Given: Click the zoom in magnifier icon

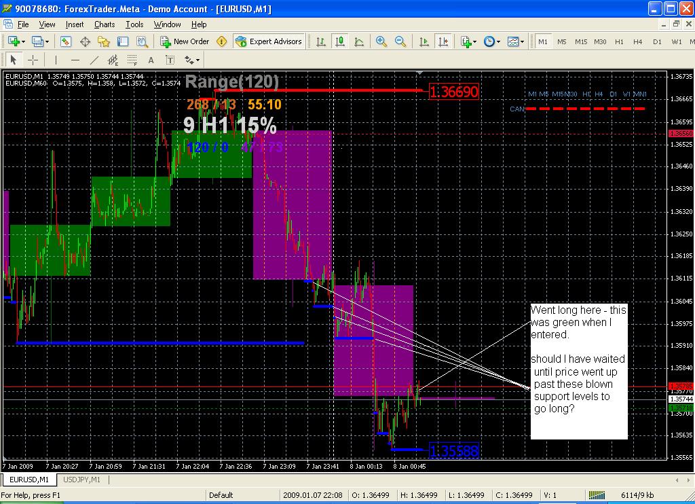Looking at the screenshot, I should [x=381, y=41].
